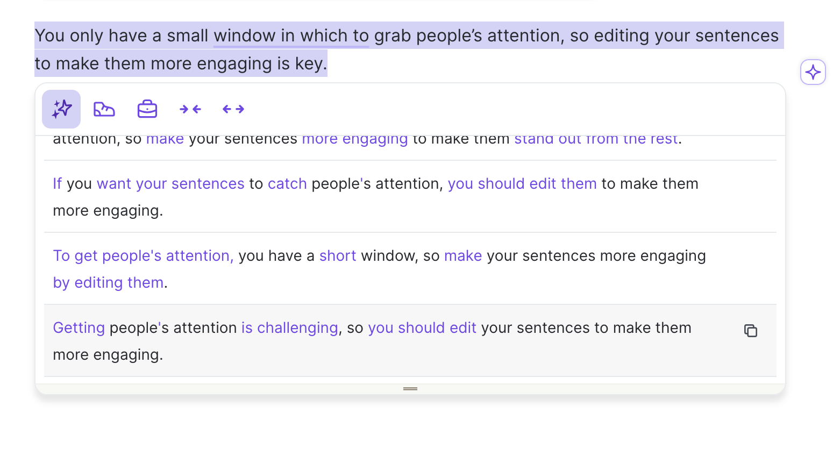Choose the formal briefcase tone

pos(147,109)
